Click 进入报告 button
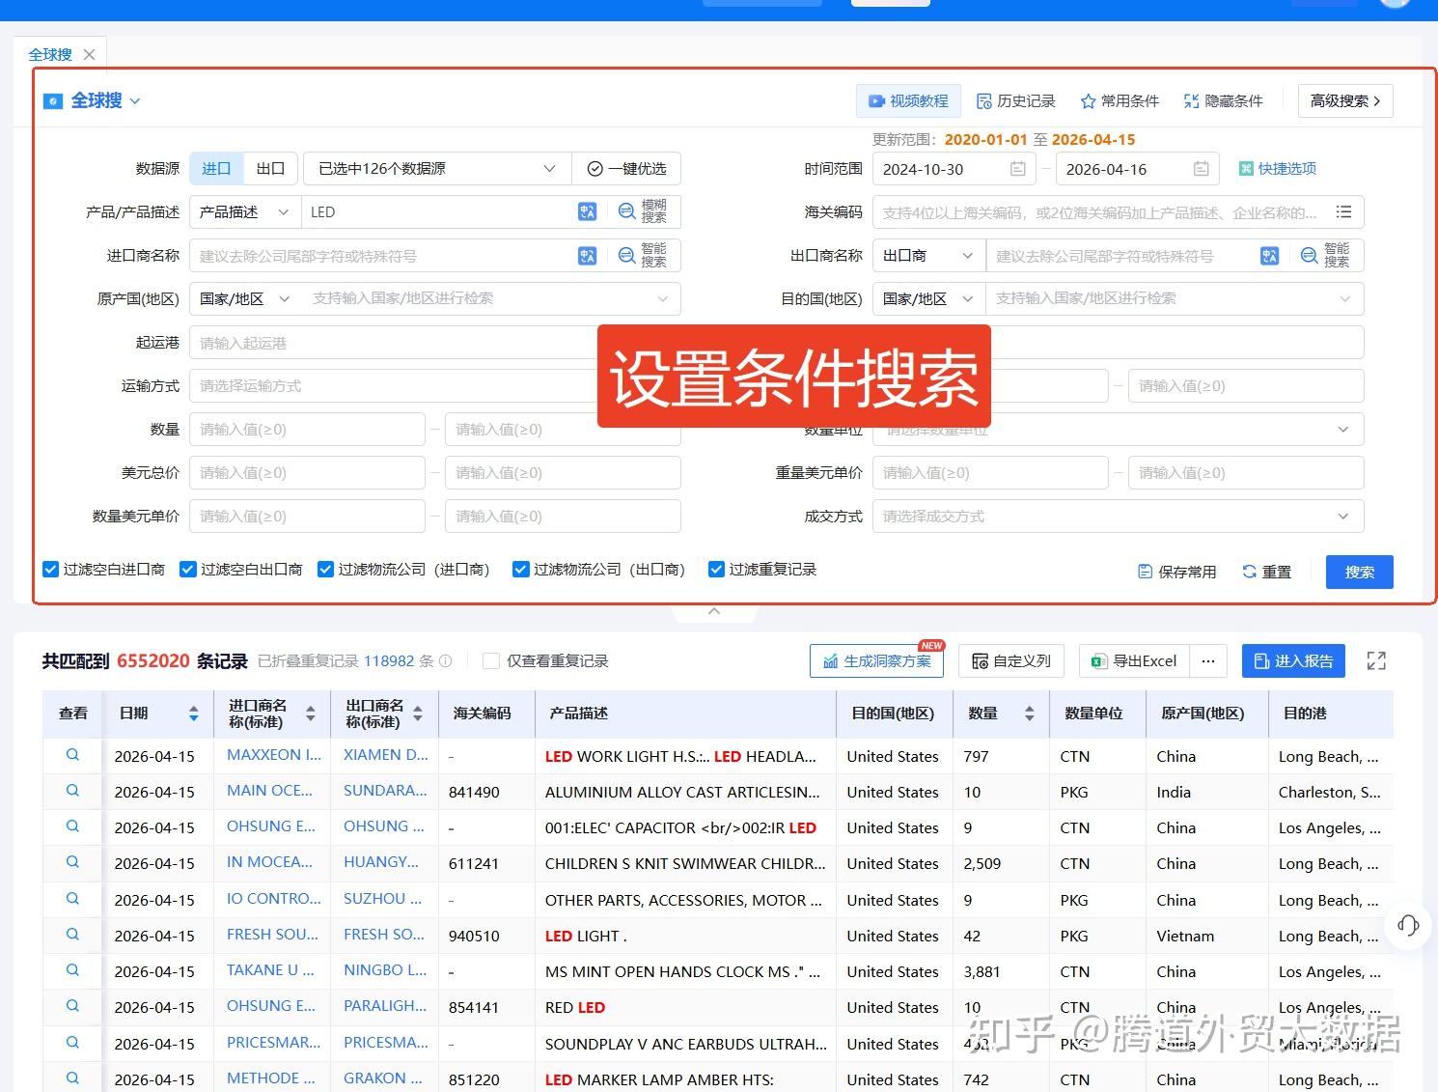The width and height of the screenshot is (1438, 1092). click(1293, 661)
